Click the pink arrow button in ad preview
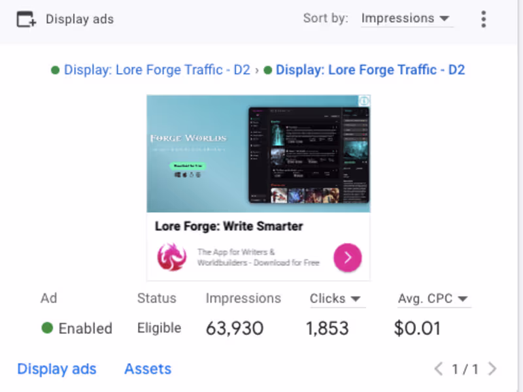Viewport: 523px width, 392px height. click(348, 257)
